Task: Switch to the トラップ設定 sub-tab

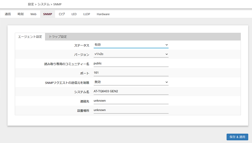Action: click(58, 37)
